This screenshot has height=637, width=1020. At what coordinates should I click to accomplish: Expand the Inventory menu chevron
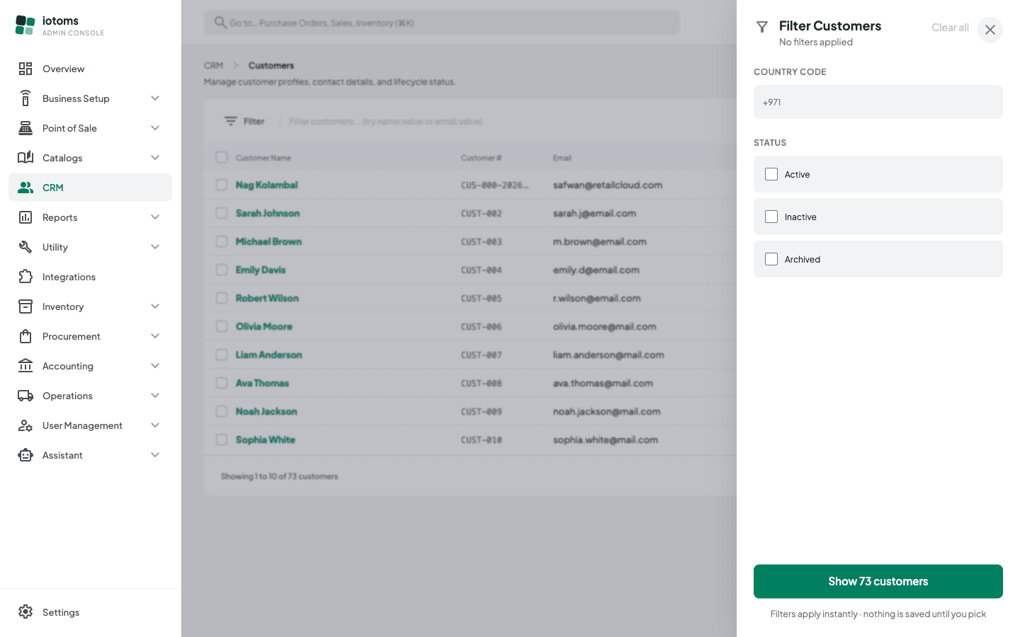tap(155, 306)
